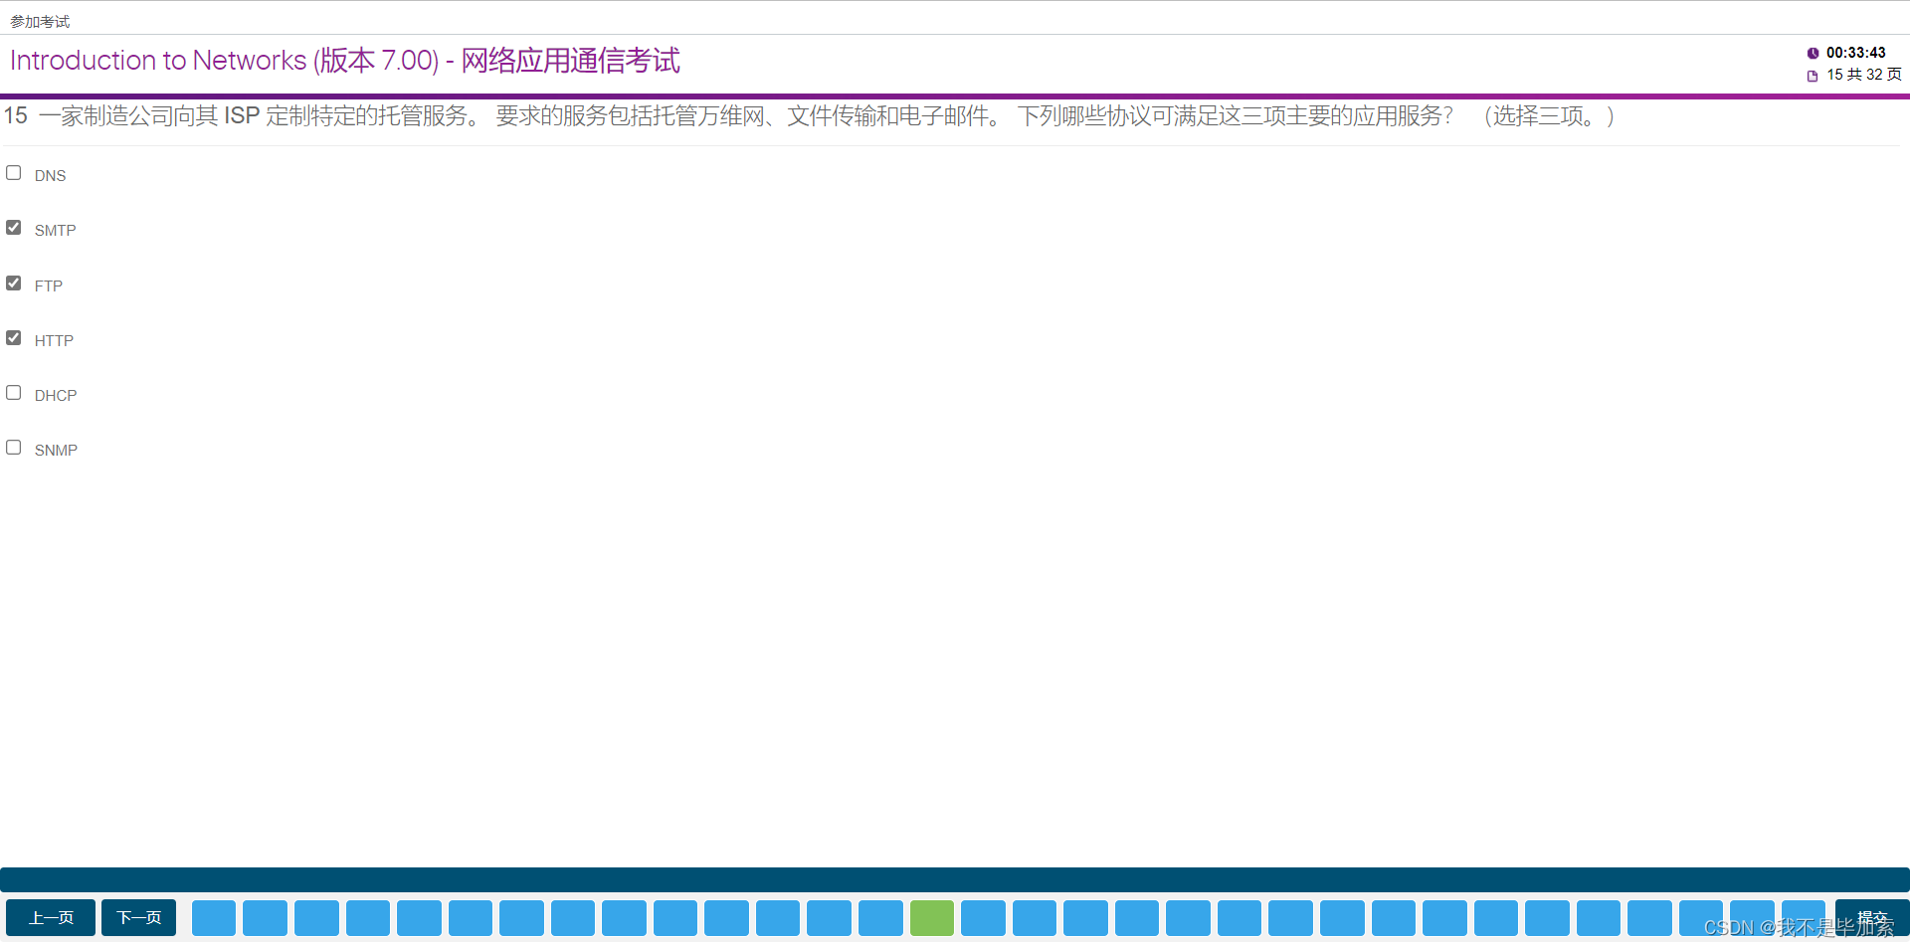
Task: Click the FTP option label
Action: (48, 286)
